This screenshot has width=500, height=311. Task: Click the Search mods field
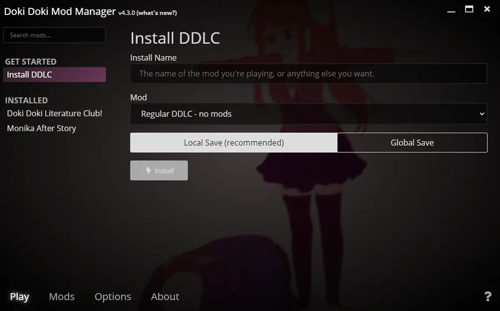tap(54, 35)
